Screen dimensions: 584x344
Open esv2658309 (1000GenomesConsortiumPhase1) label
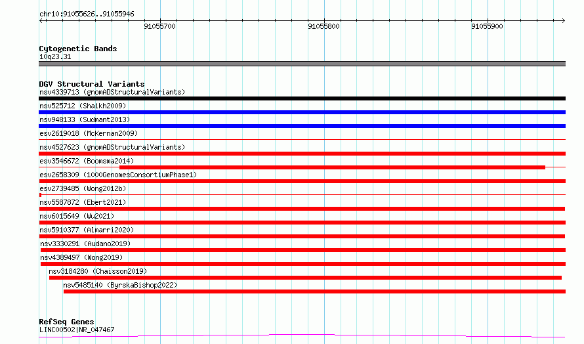[x=118, y=175]
